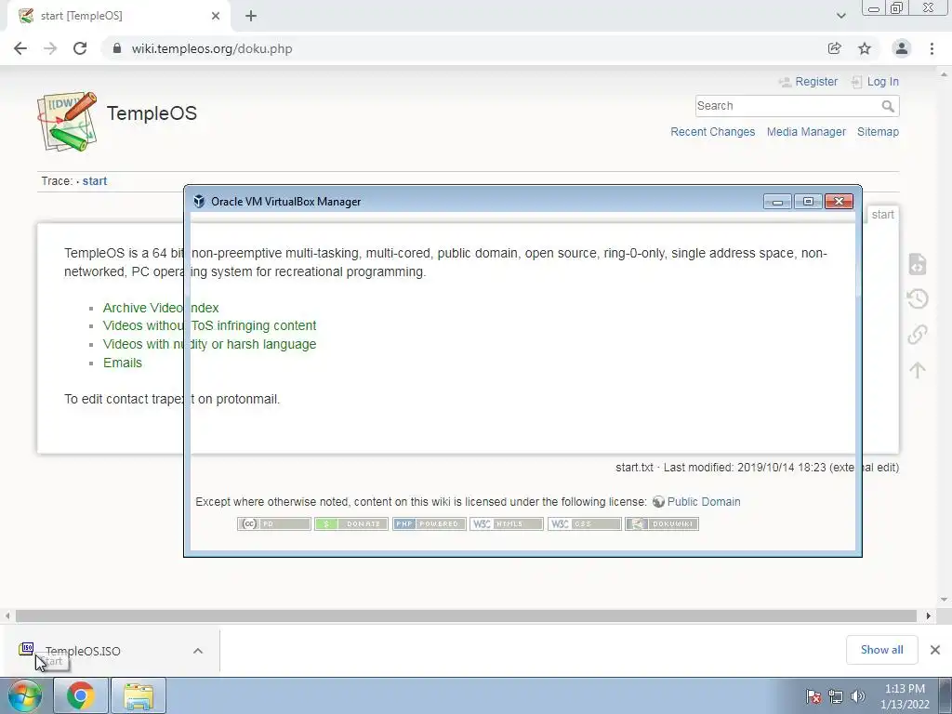952x714 pixels.
Task: Click the network tray icon
Action: point(836,696)
